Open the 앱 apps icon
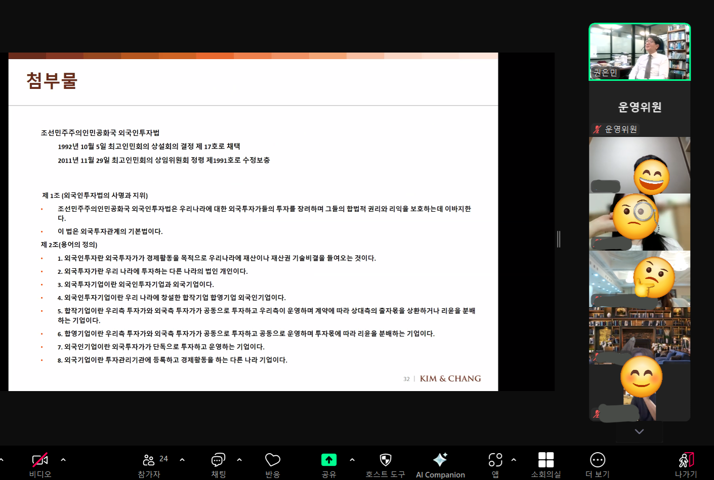Screen dimensions: 714x480 (x=495, y=460)
